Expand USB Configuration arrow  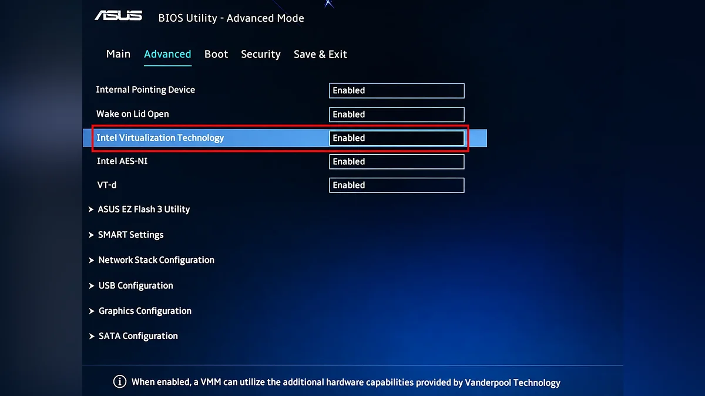tap(91, 286)
